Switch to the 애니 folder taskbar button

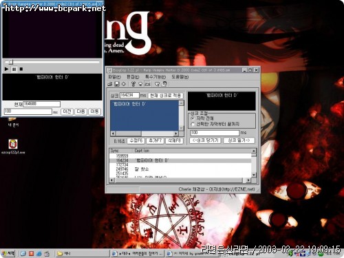pyautogui.click(x=83, y=253)
